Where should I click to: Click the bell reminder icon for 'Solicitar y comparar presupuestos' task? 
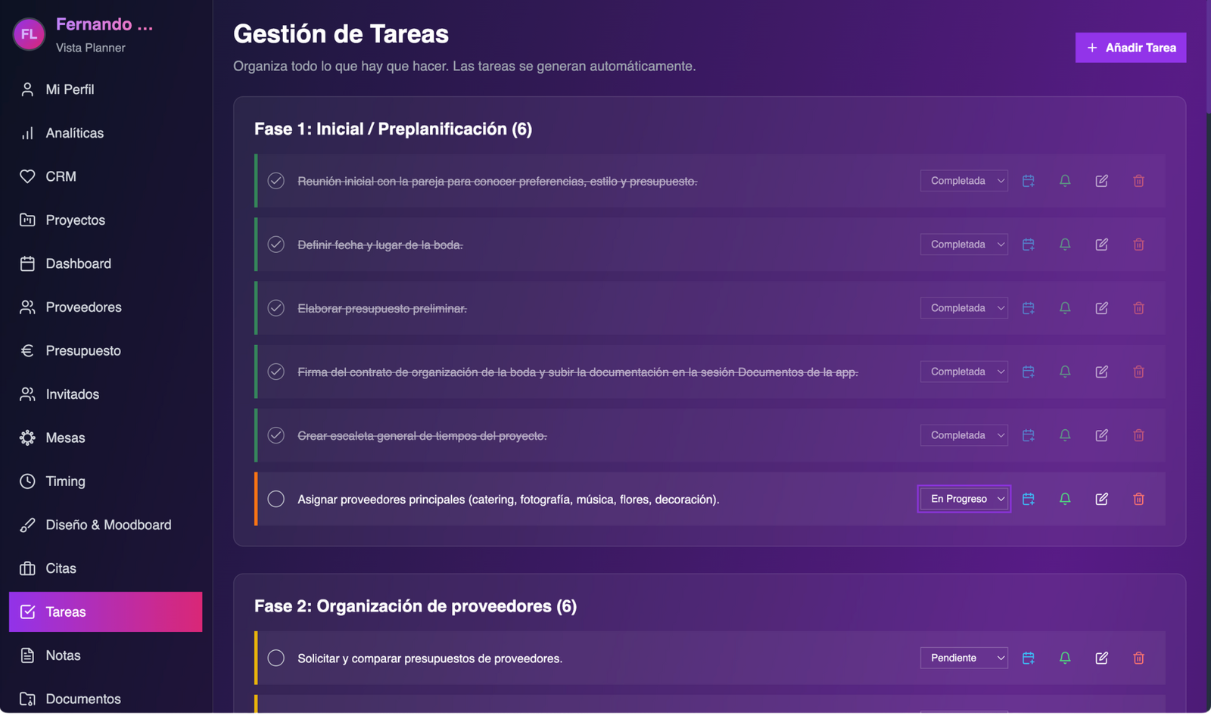point(1065,658)
